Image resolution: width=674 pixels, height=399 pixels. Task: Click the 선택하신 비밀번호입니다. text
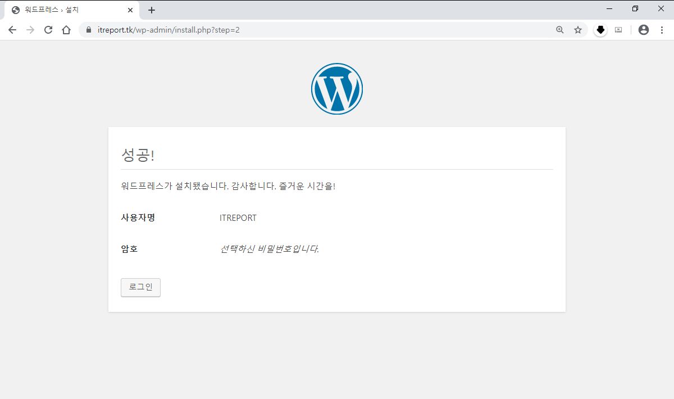pyautogui.click(x=270, y=249)
